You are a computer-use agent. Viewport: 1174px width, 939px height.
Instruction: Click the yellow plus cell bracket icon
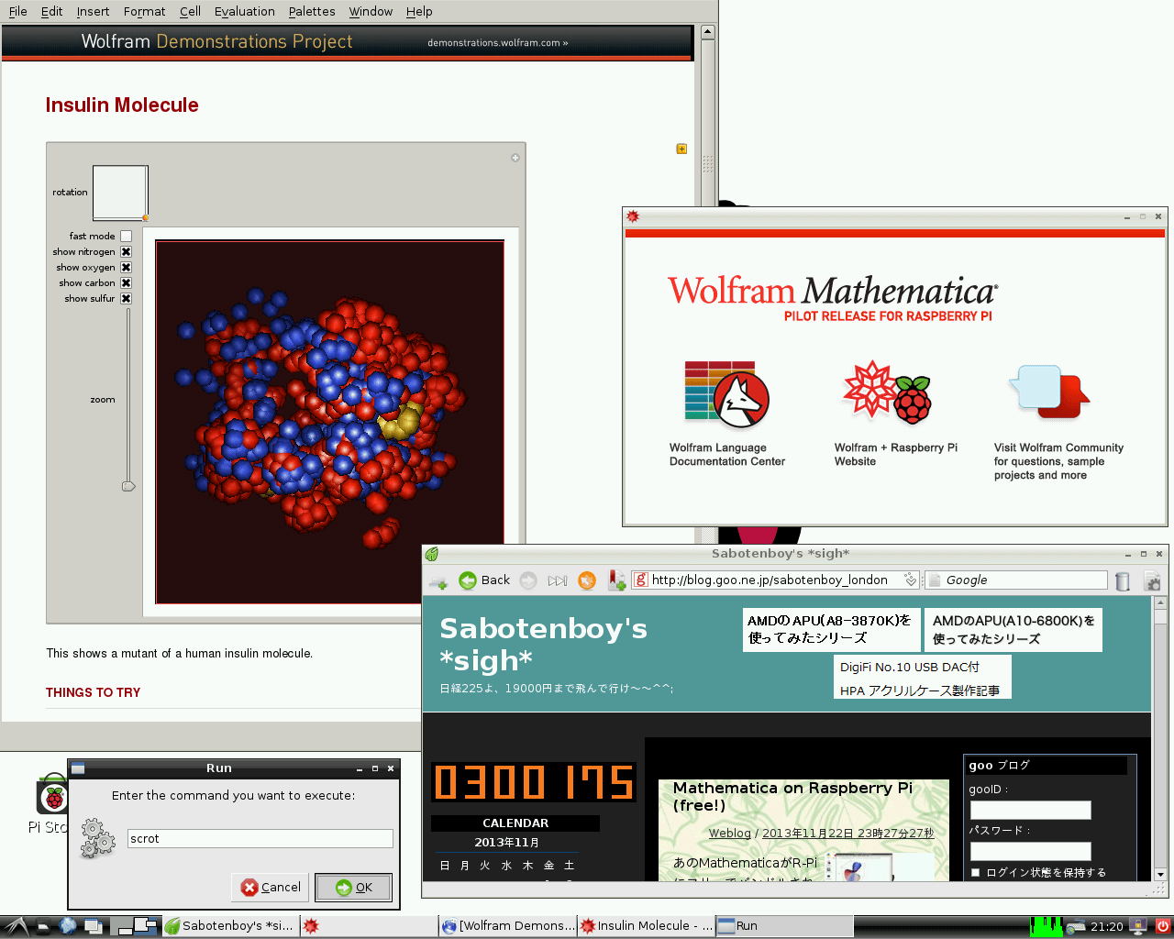(x=681, y=149)
